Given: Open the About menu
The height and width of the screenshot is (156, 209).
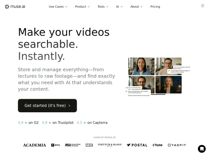Looking at the screenshot, I should pyautogui.click(x=136, y=6).
